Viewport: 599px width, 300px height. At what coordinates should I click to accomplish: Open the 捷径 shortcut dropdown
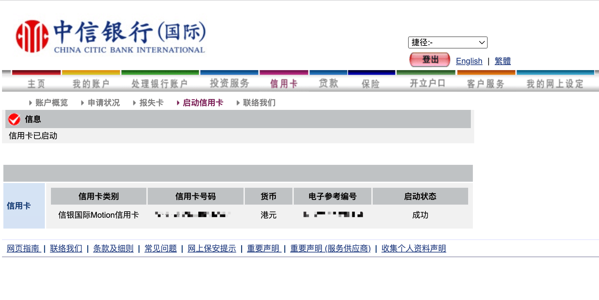(x=448, y=42)
